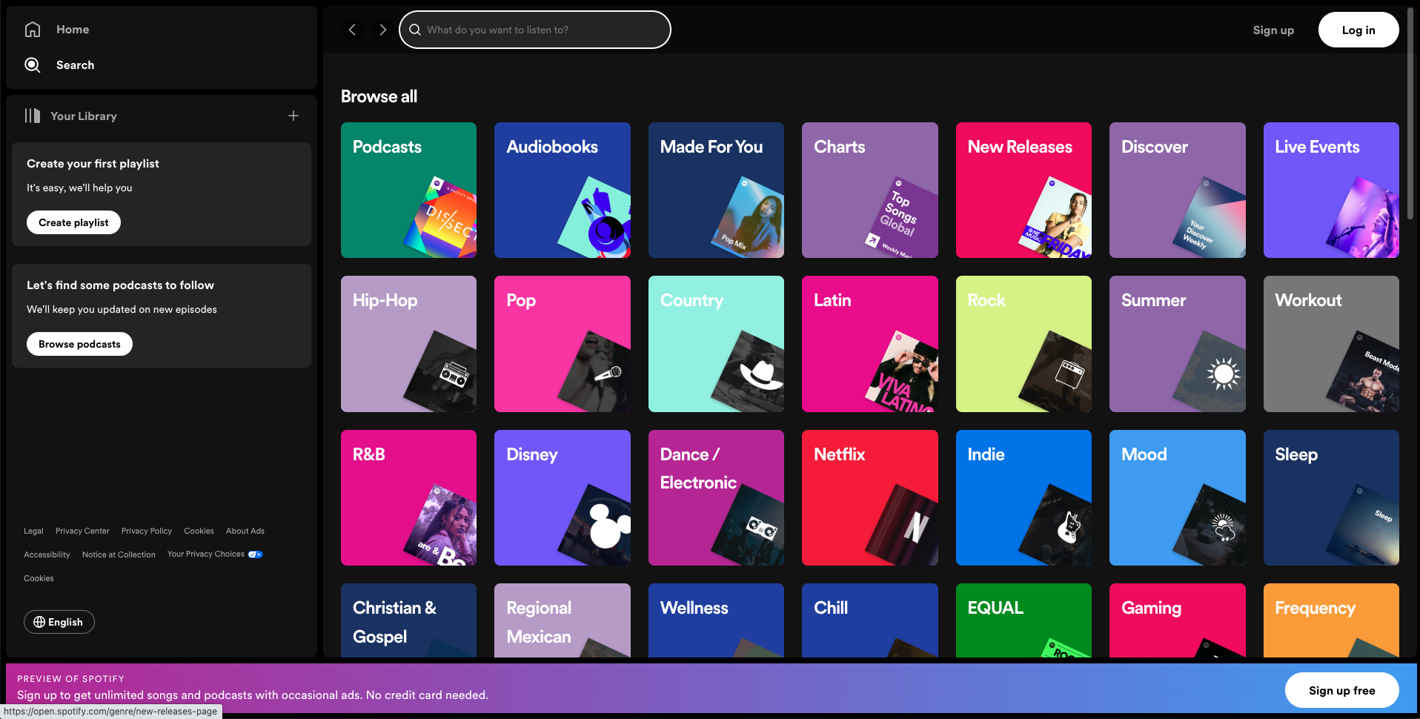
Task: Open the Privacy Center footer link
Action: [82, 531]
